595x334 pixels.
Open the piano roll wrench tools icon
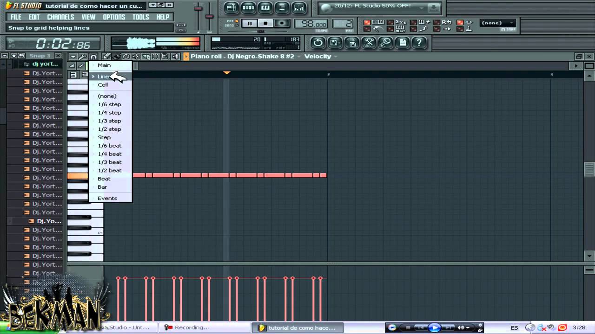tap(83, 57)
